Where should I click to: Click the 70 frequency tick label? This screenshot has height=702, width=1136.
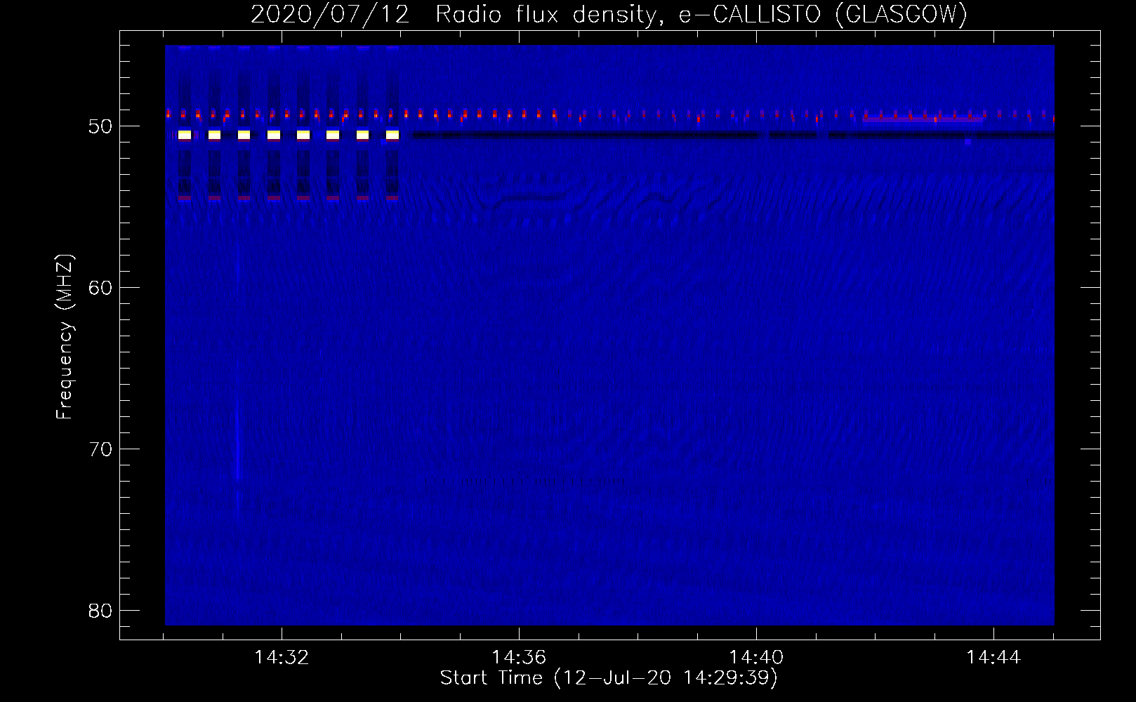[101, 449]
